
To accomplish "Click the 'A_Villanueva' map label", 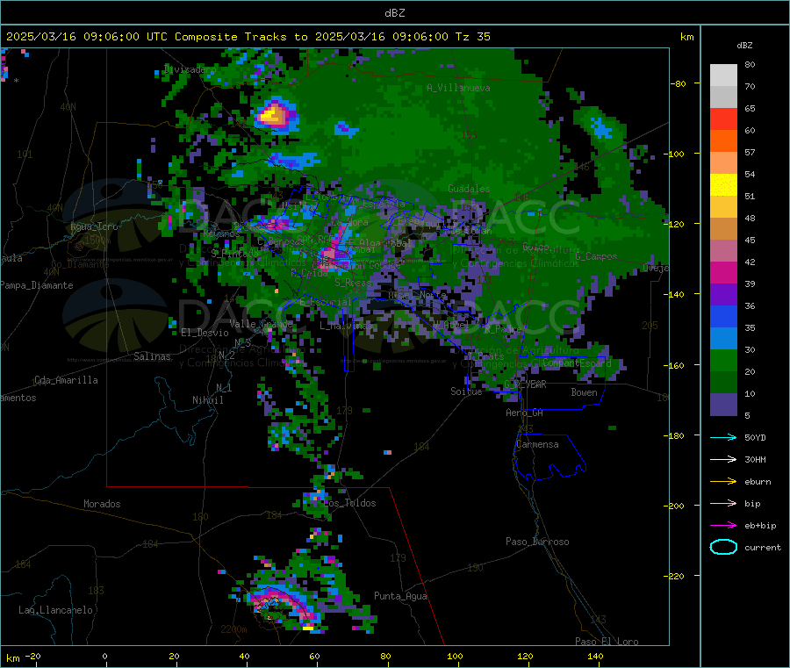I will click(458, 88).
